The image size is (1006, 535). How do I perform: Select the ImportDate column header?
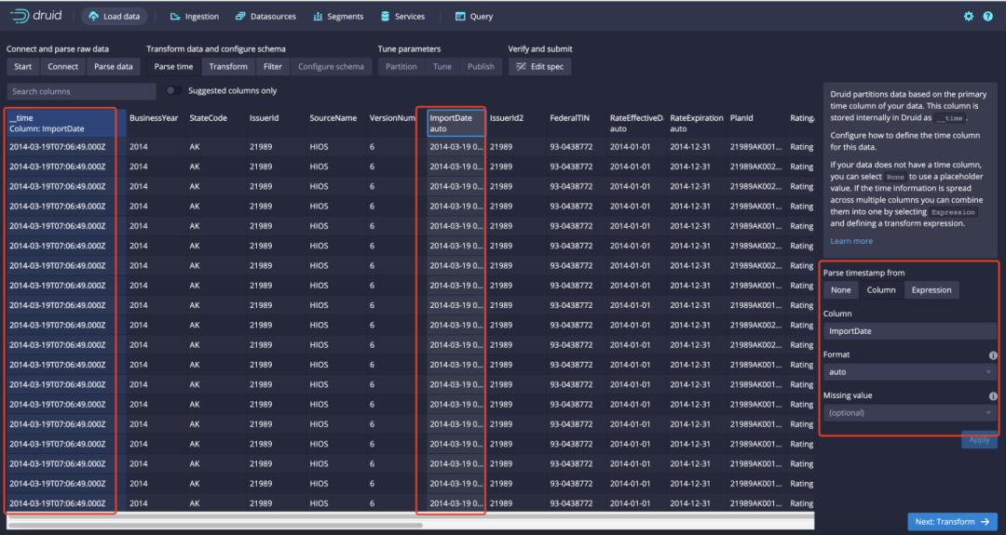point(455,123)
